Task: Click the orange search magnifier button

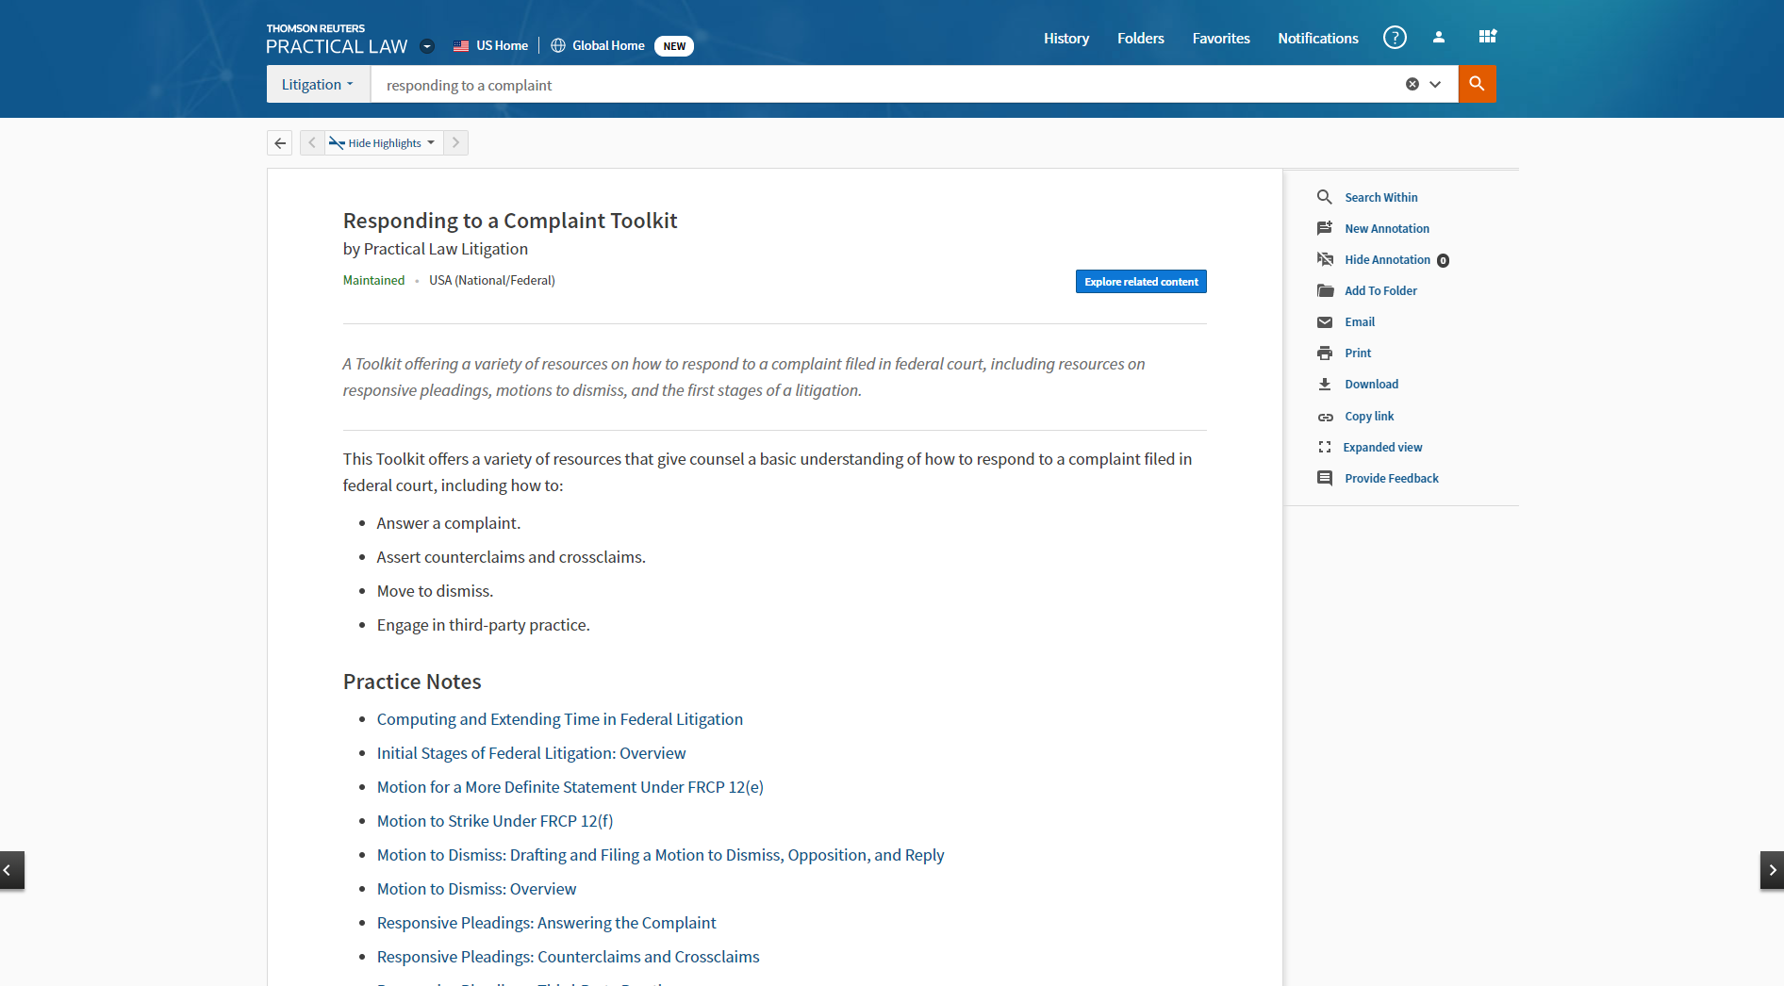Action: [x=1477, y=84]
